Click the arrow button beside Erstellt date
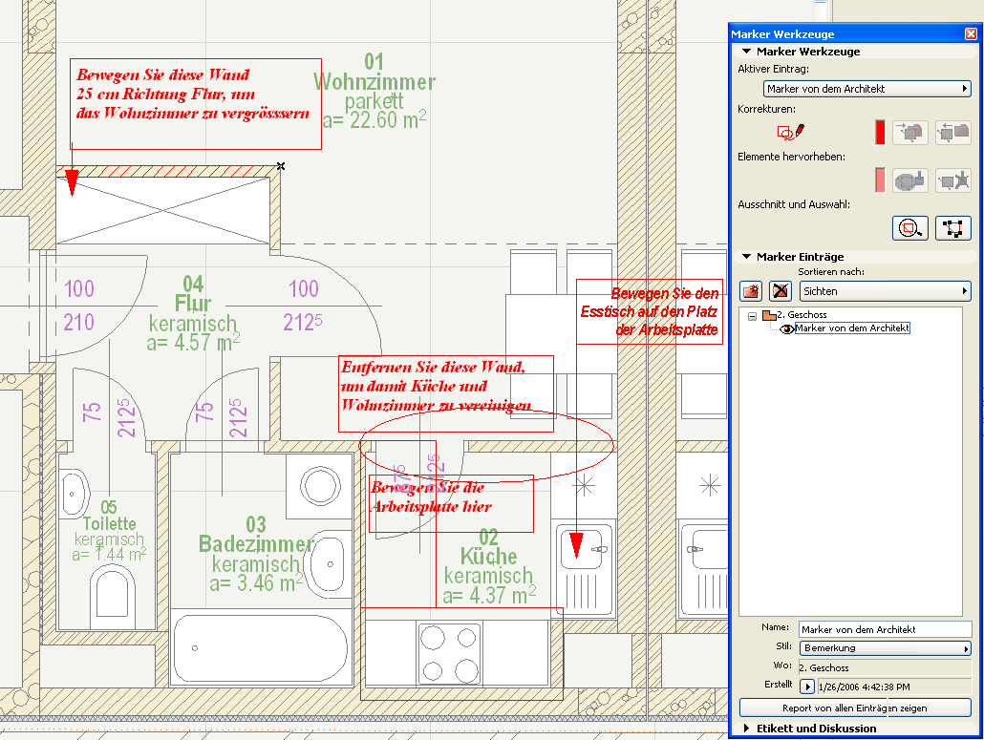 [x=807, y=687]
